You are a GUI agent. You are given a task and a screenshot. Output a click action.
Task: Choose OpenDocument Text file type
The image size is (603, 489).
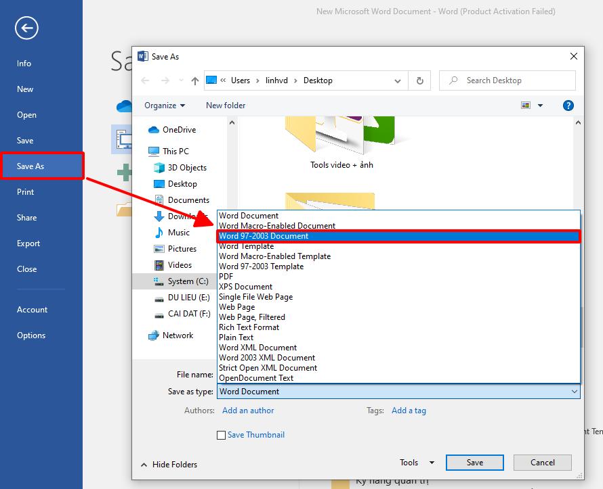pyautogui.click(x=398, y=378)
